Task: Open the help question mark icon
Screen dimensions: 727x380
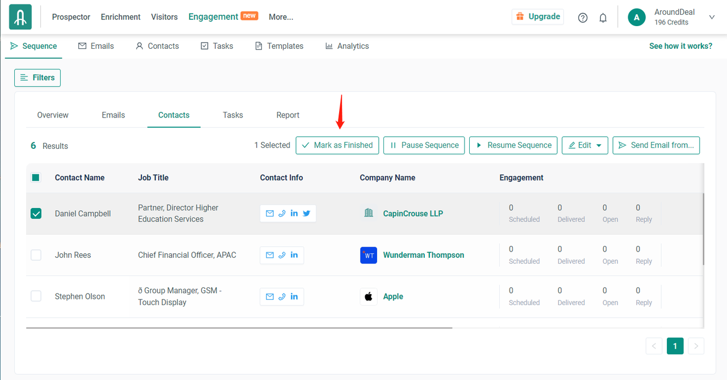Action: point(583,18)
